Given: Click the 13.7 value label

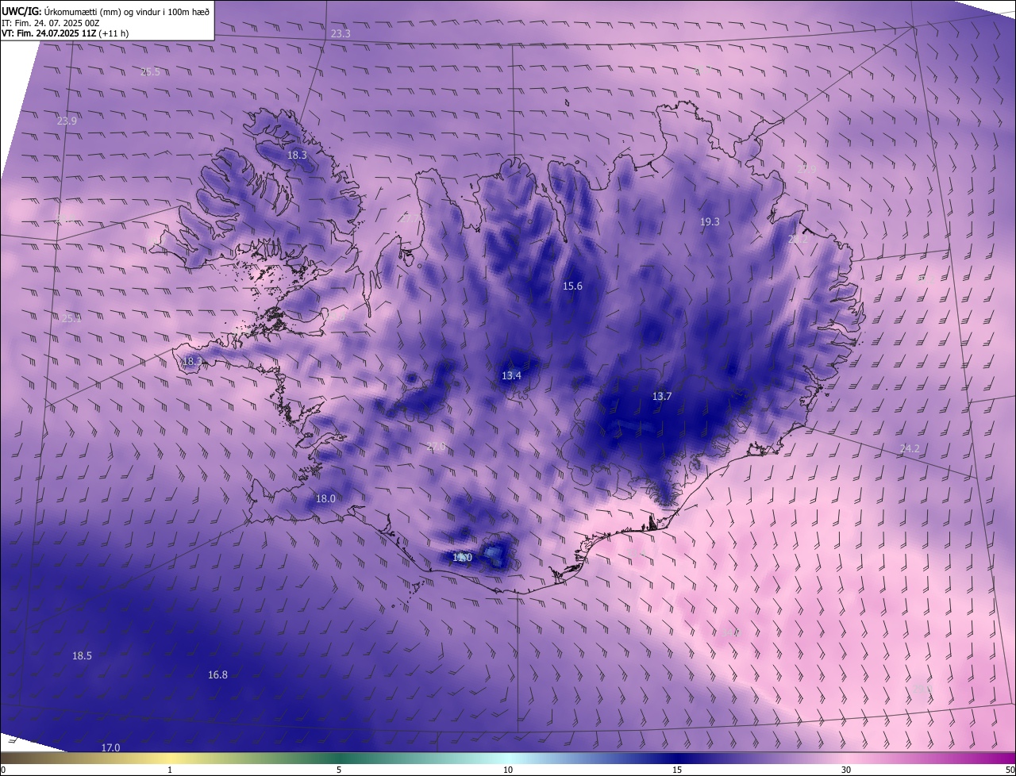Looking at the screenshot, I should [662, 397].
